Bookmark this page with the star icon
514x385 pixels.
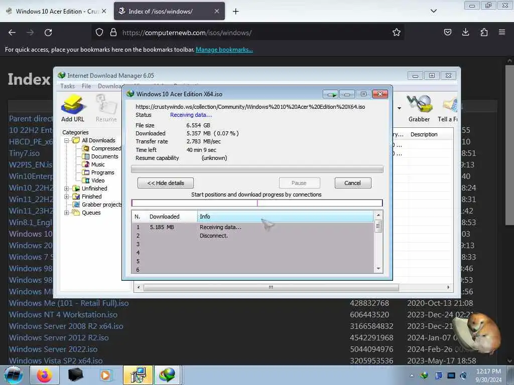pyautogui.click(x=397, y=33)
